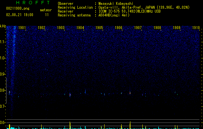Click the Receiving Location label
Image resolution: width=203 pixels, height=129 pixels.
click(x=75, y=7)
